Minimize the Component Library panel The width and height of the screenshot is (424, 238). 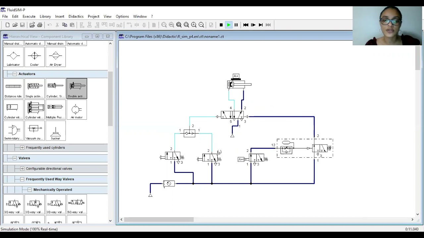[x=86, y=36]
